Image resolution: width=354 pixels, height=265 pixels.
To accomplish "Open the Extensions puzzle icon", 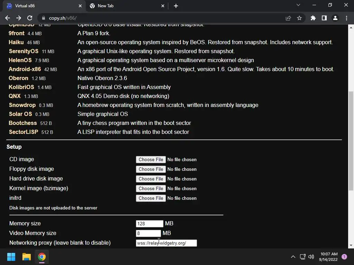I will click(x=313, y=18).
